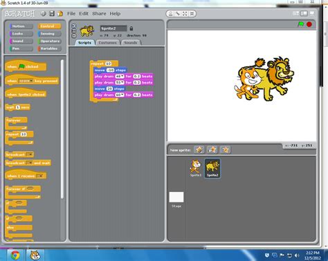This screenshot has width=328, height=261.
Task: Set rotation style to only face left-right
Action: coord(74,31)
